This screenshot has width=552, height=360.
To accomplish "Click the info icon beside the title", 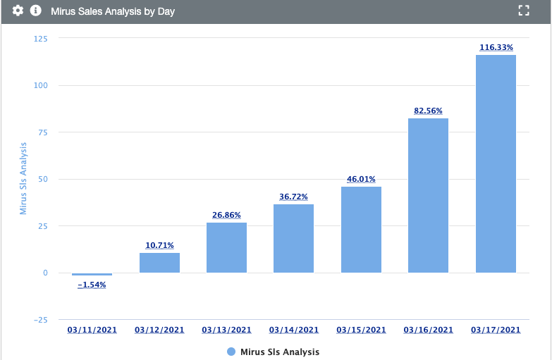I will [35, 11].
